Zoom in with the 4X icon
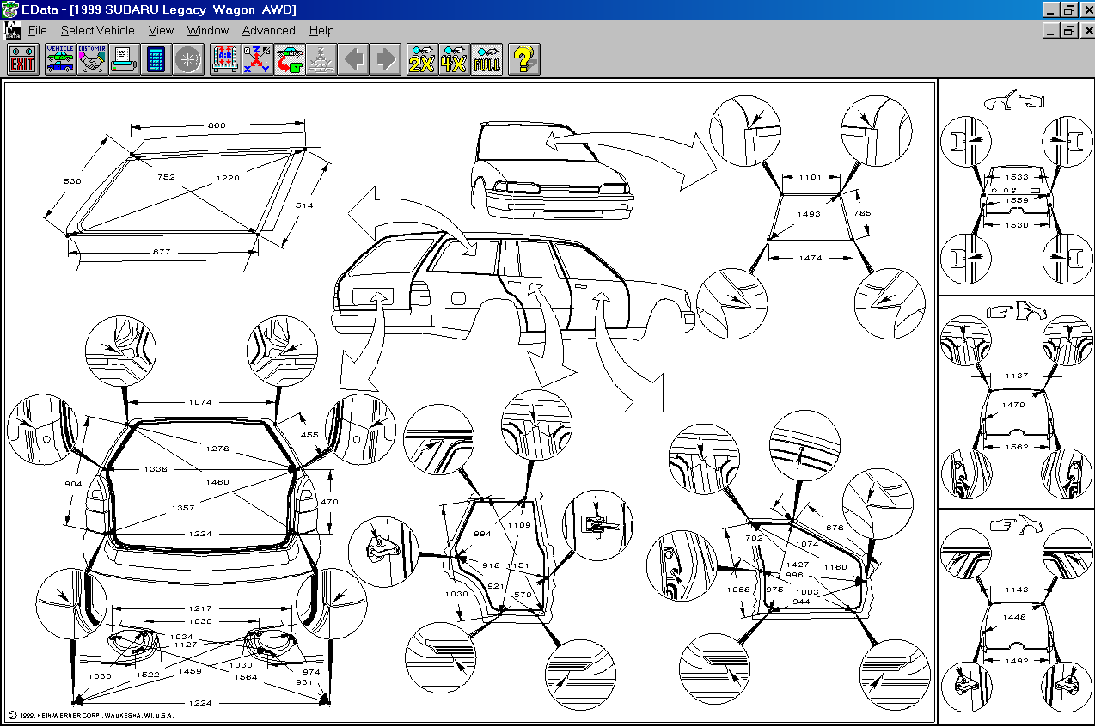 (454, 59)
